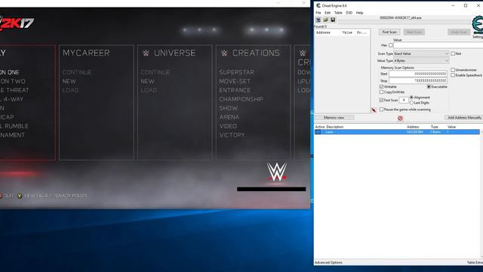Open the File menu
Viewport: 483px width, 272px height.
[x=318, y=13]
